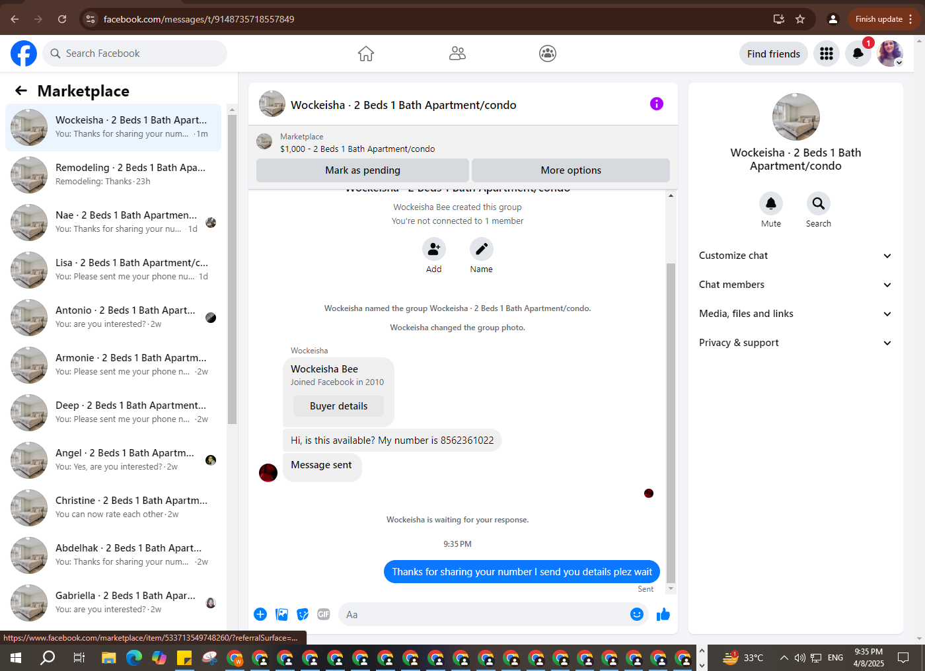Viewport: 925px width, 671px height.
Task: Attach a file with photo icon
Action: (x=282, y=614)
